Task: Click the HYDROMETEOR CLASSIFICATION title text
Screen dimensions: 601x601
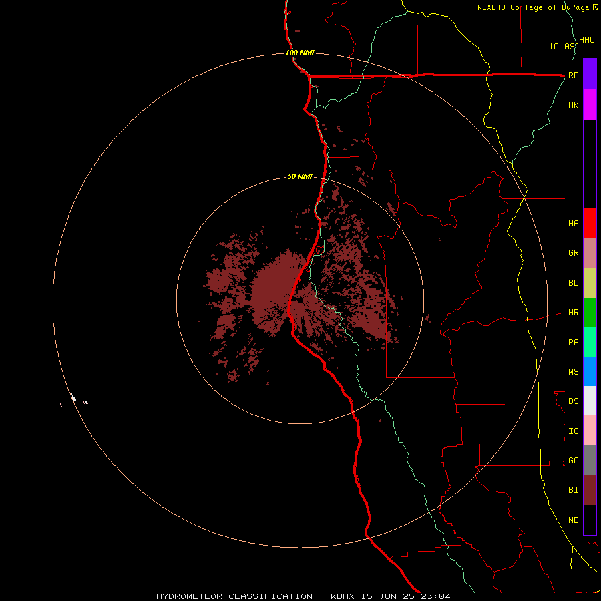Action: (234, 596)
